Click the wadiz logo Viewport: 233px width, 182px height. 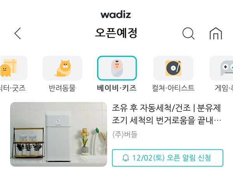point(116,15)
